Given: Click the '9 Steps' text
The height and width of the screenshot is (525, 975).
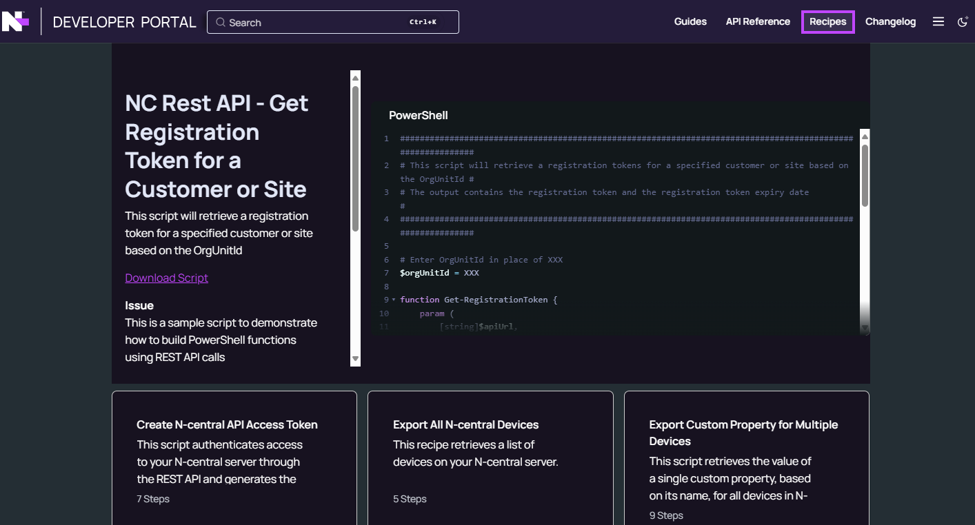Looking at the screenshot, I should coord(666,515).
